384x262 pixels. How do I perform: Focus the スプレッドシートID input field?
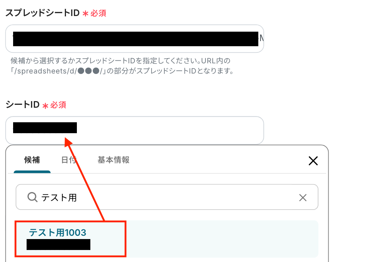134,39
